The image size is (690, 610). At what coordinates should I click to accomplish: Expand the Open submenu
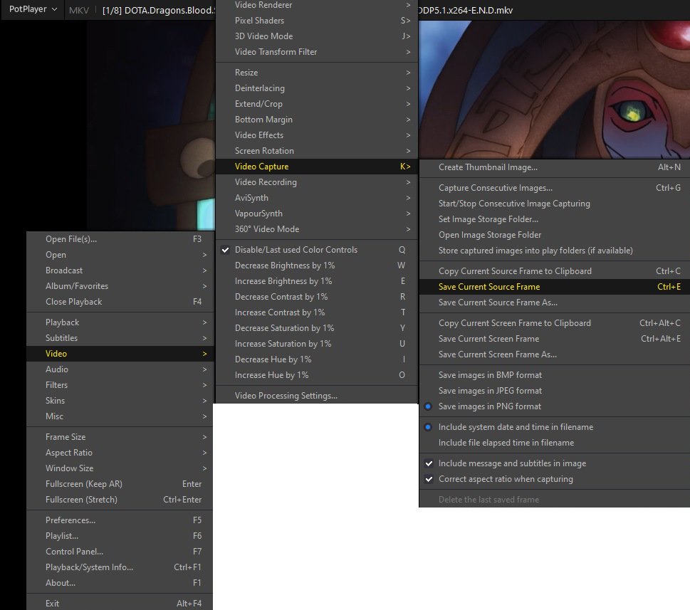pyautogui.click(x=120, y=255)
